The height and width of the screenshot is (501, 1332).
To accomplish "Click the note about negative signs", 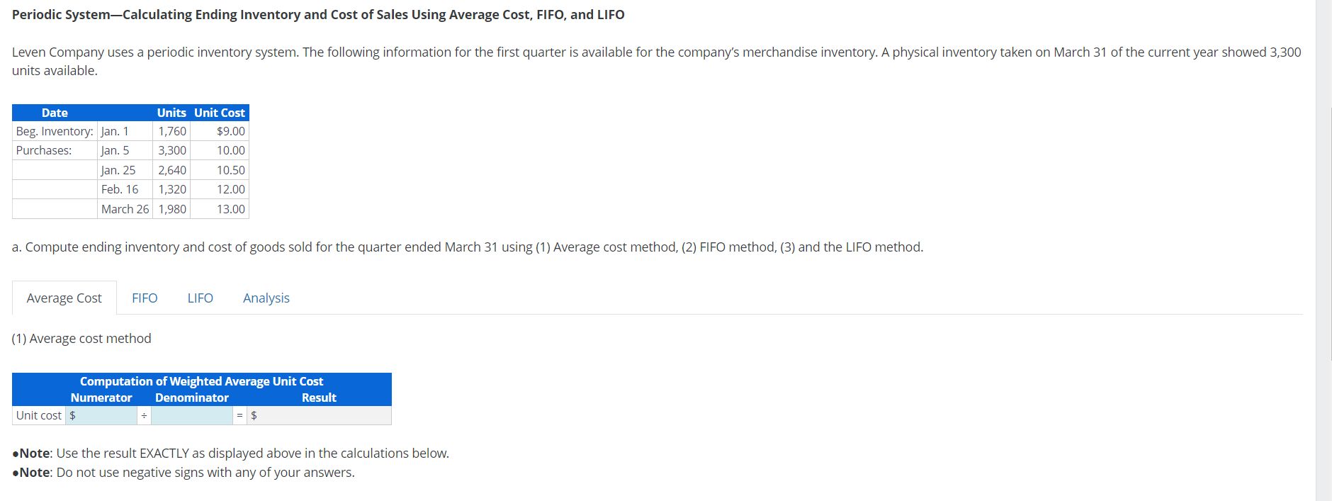I will (x=183, y=471).
